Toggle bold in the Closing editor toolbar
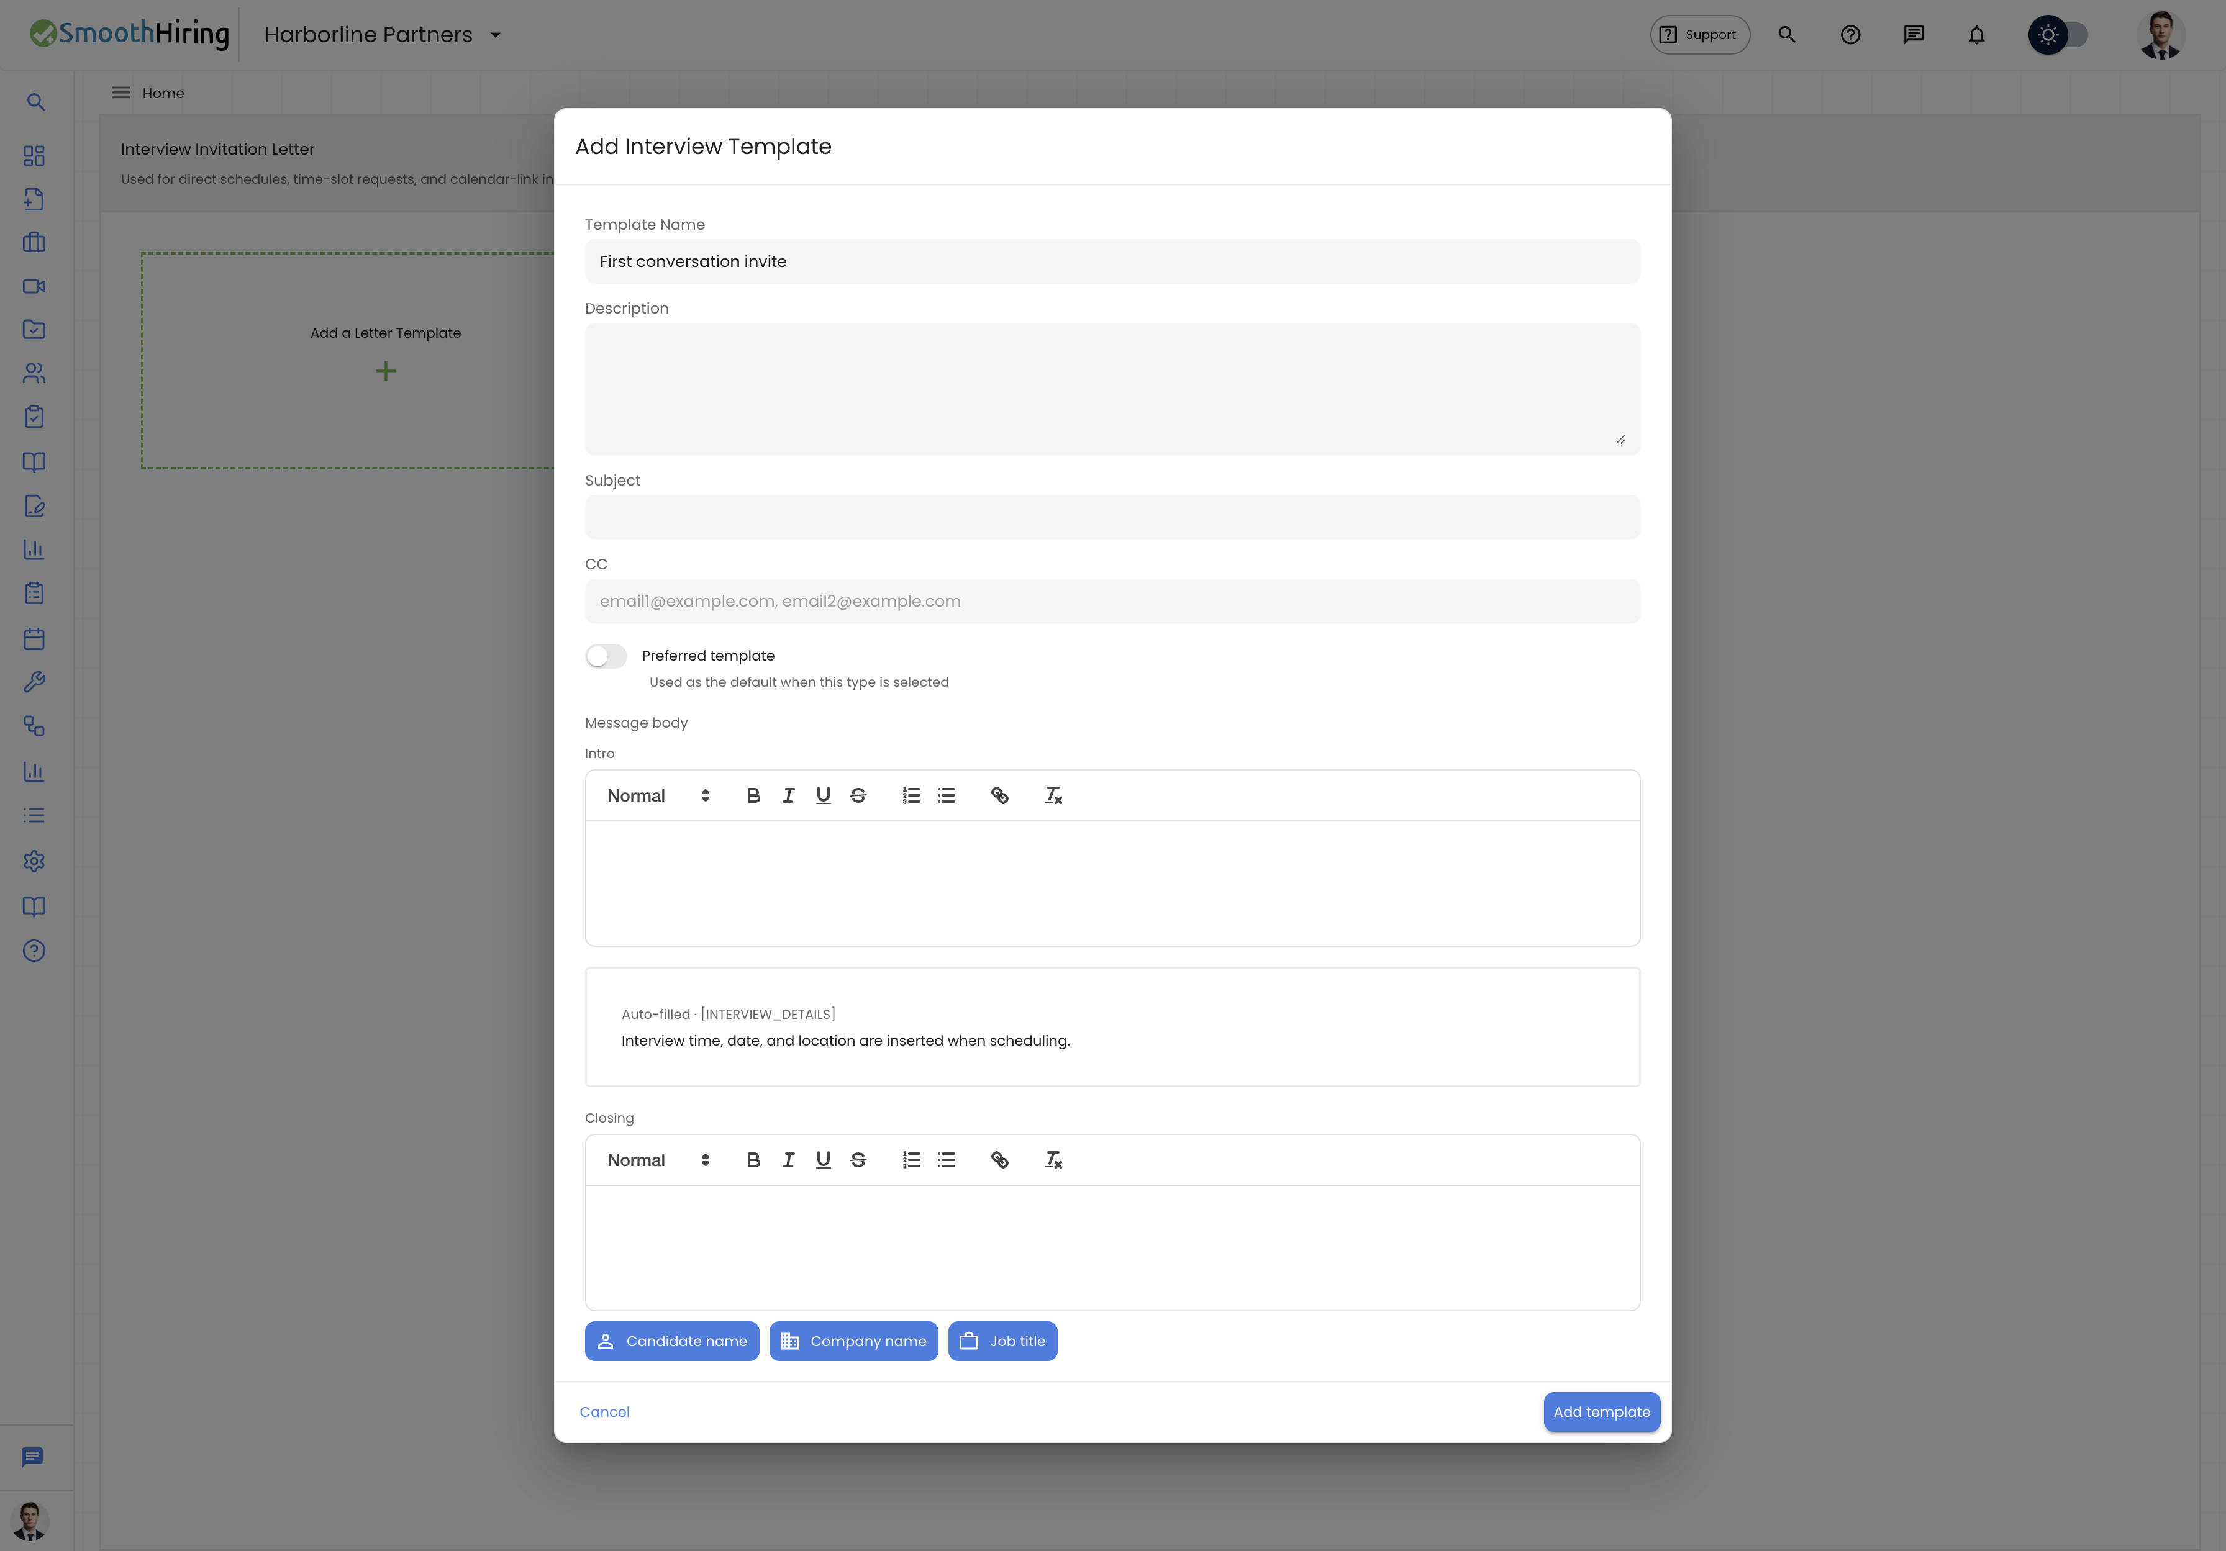 tap(753, 1160)
